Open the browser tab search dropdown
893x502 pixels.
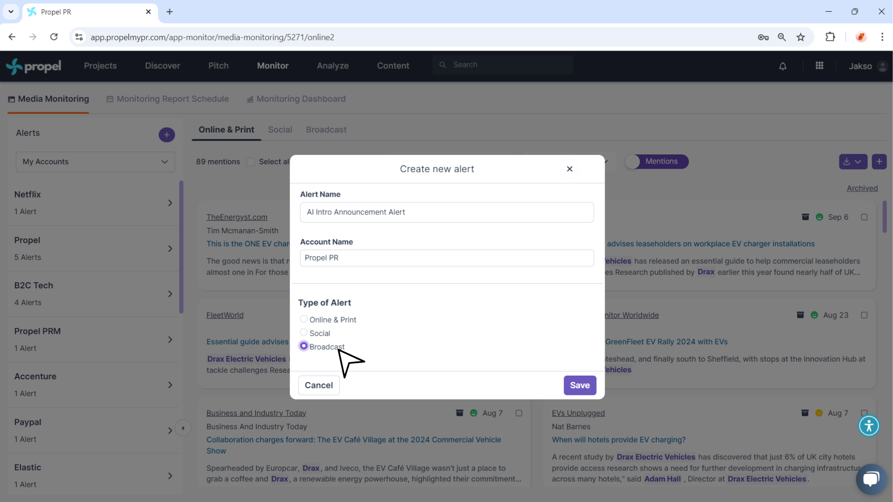coord(11,12)
